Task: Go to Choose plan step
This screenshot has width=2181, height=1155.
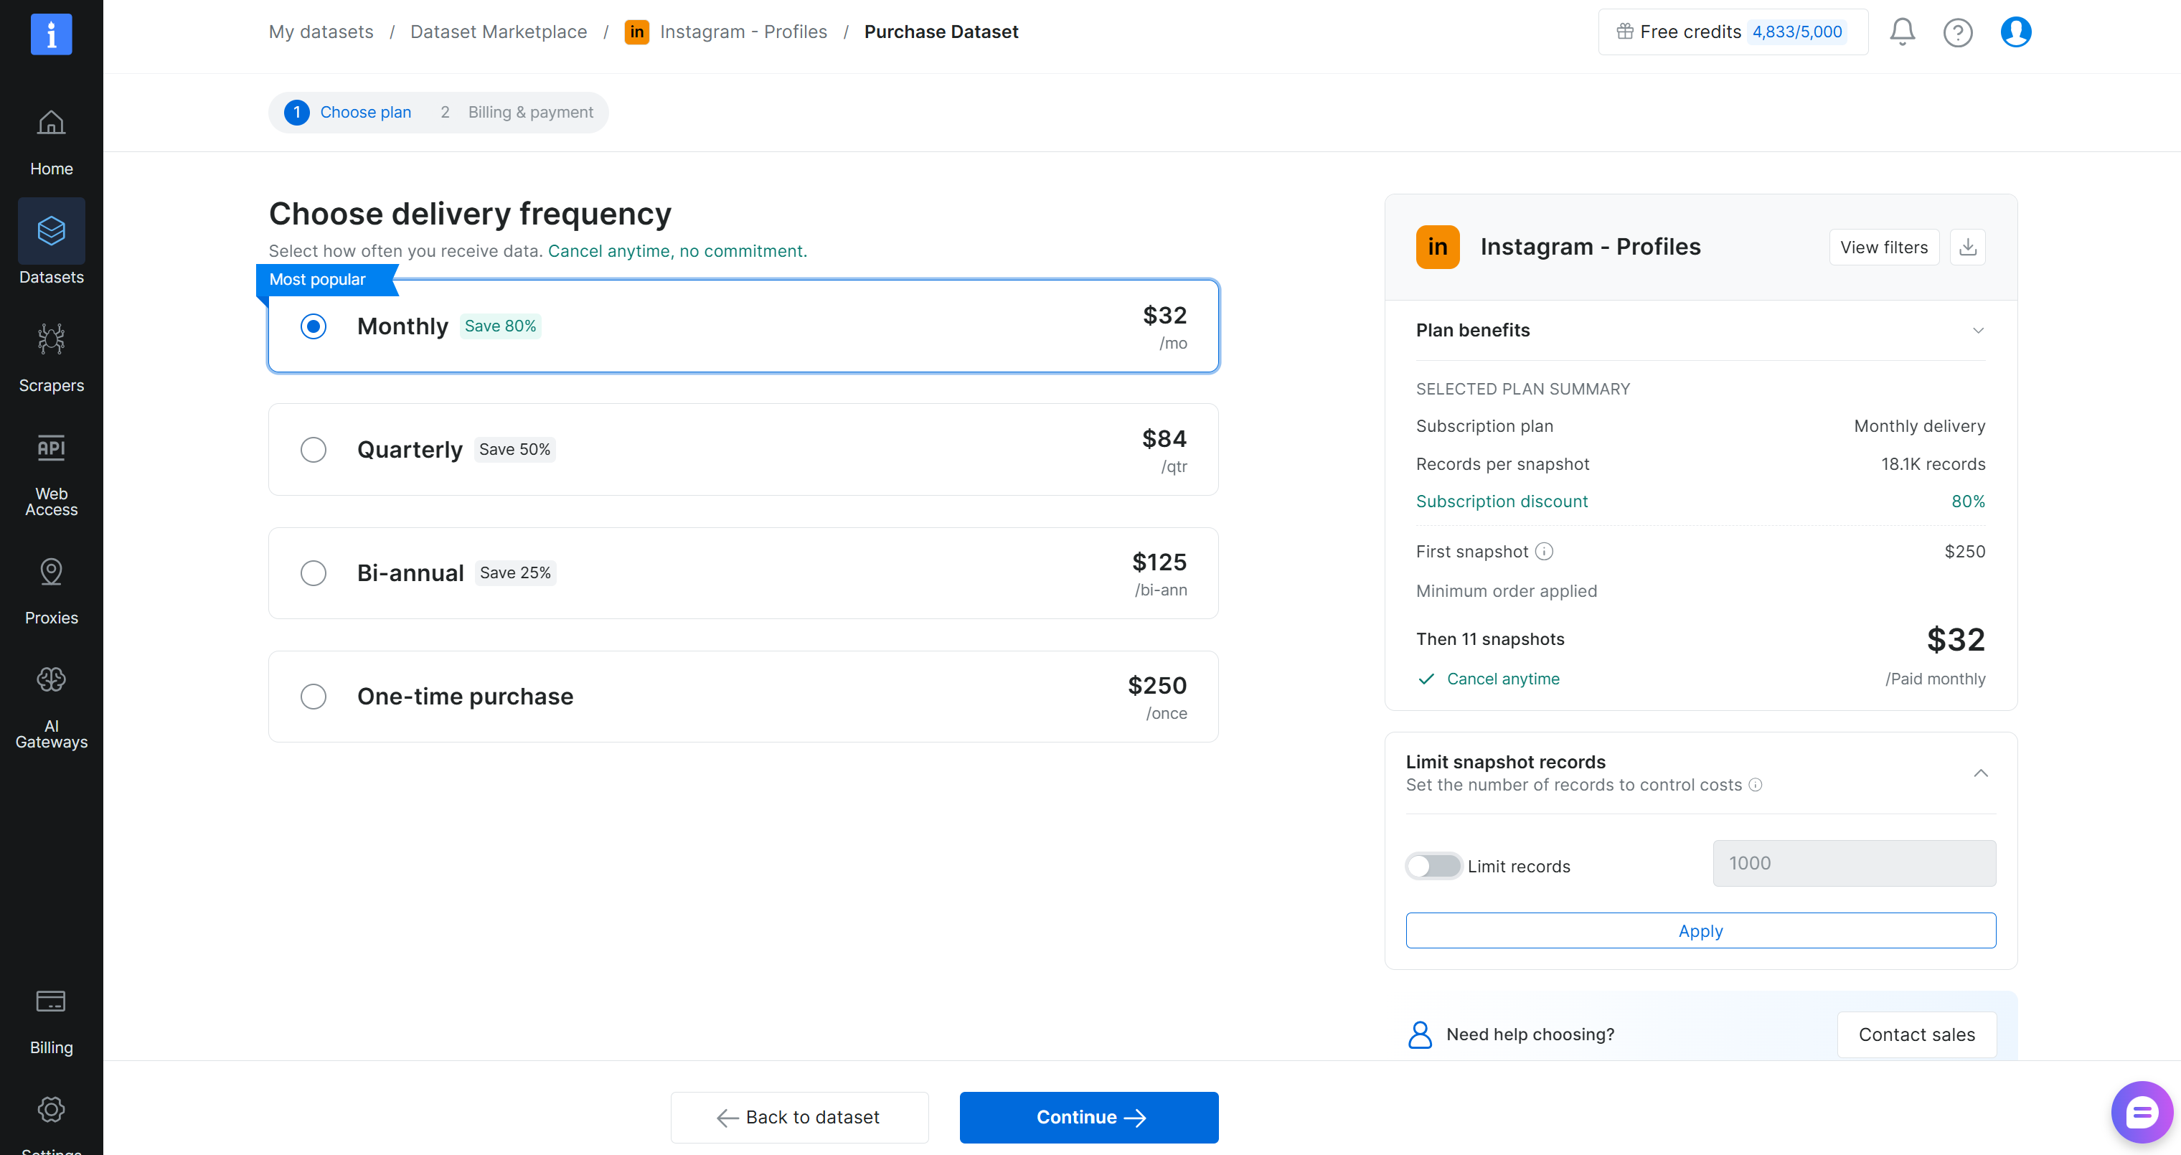Action: [x=348, y=113]
